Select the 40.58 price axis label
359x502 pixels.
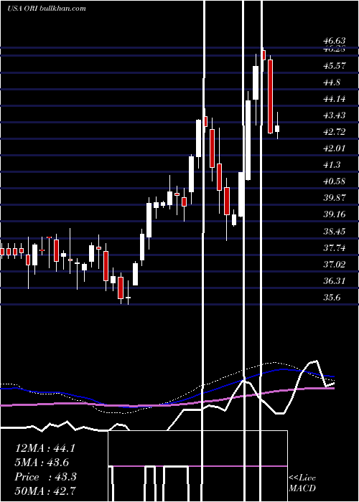(x=335, y=181)
